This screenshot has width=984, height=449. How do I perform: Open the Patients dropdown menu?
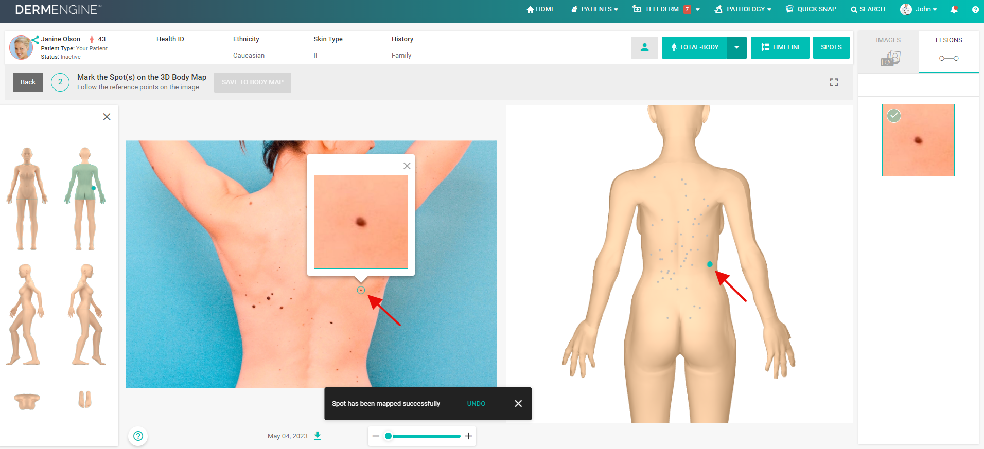tap(595, 9)
